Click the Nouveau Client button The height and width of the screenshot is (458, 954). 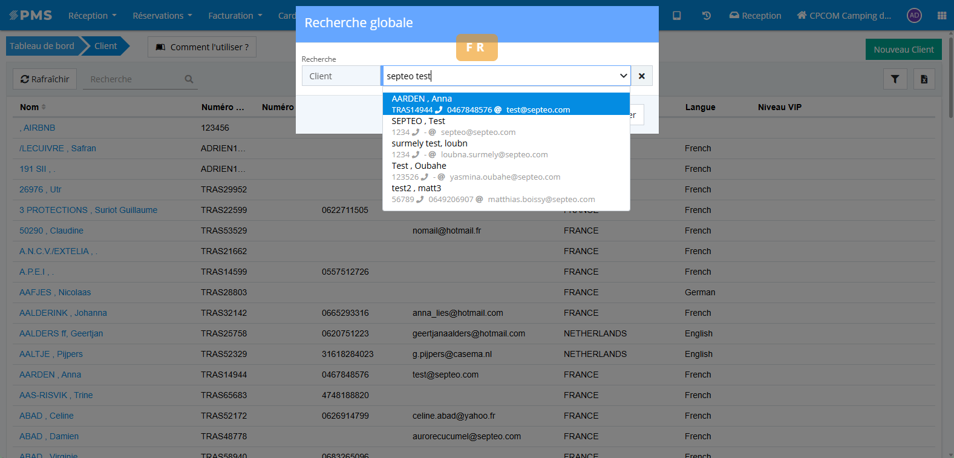click(903, 50)
